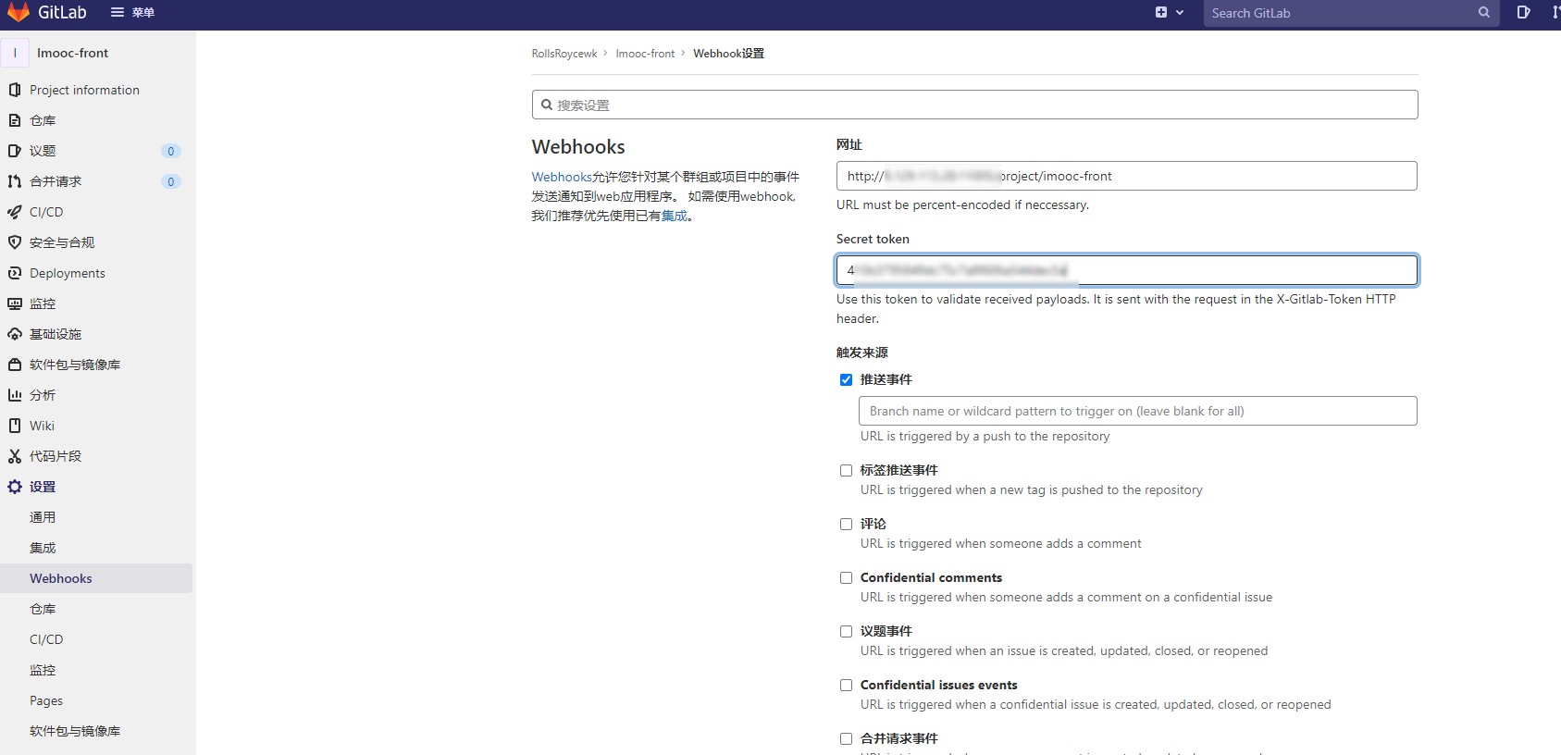Enable Confidential comments checkbox
The width and height of the screenshot is (1561, 755).
(x=846, y=577)
